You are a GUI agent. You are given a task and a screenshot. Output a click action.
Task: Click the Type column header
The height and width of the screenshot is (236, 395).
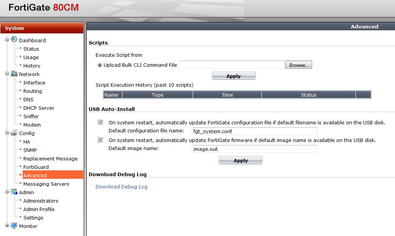[157, 95]
